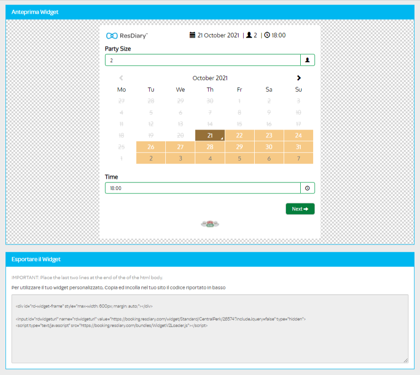Select October 21 in the calendar
Viewport: 420px width, 375px height.
pyautogui.click(x=210, y=135)
